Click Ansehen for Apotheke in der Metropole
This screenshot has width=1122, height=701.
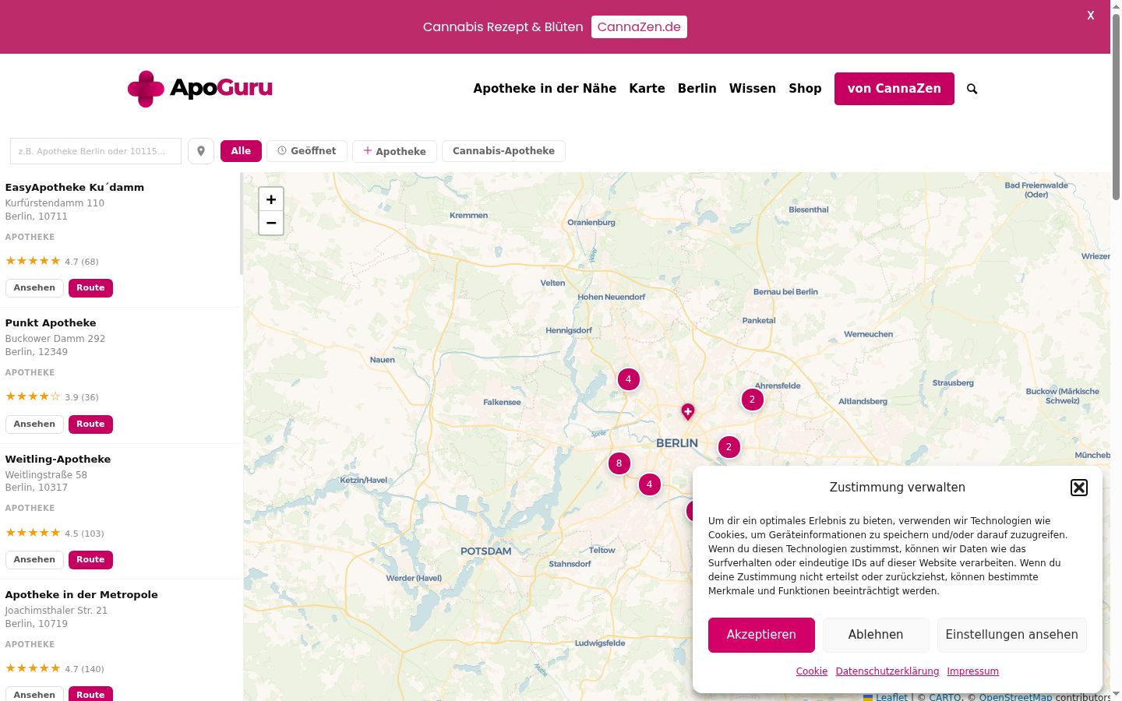pyautogui.click(x=34, y=694)
